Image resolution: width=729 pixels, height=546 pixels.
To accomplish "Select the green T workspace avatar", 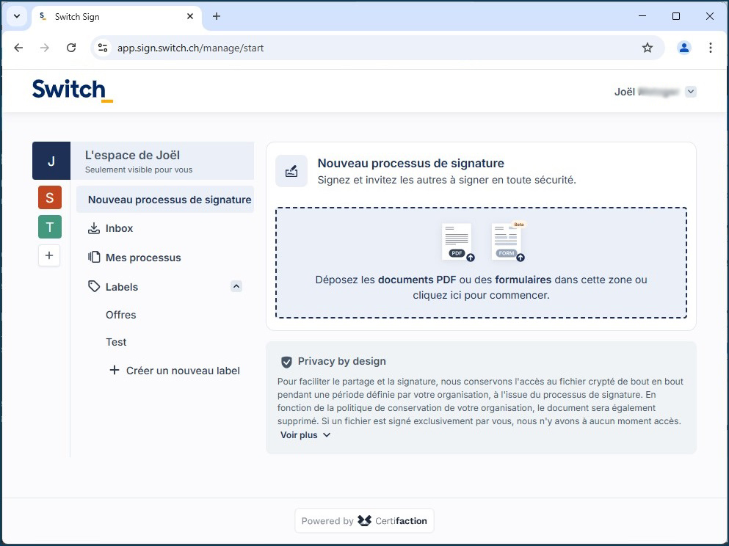I will pos(50,227).
